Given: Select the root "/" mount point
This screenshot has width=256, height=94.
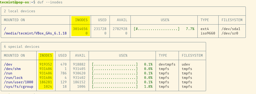Looking at the screenshot, I should (x=5, y=29).
